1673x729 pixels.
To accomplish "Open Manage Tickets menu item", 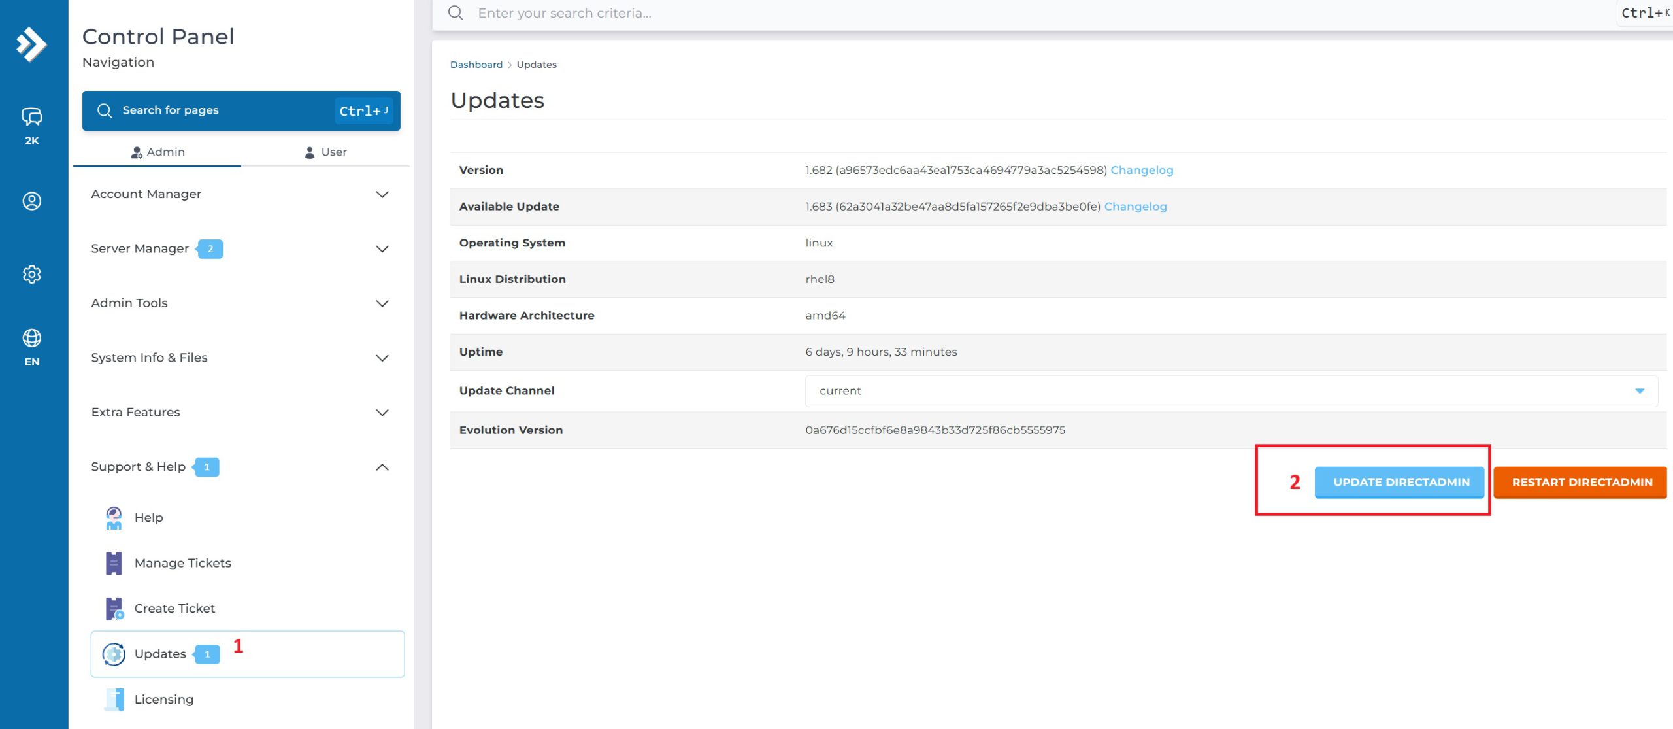I will pos(247,563).
